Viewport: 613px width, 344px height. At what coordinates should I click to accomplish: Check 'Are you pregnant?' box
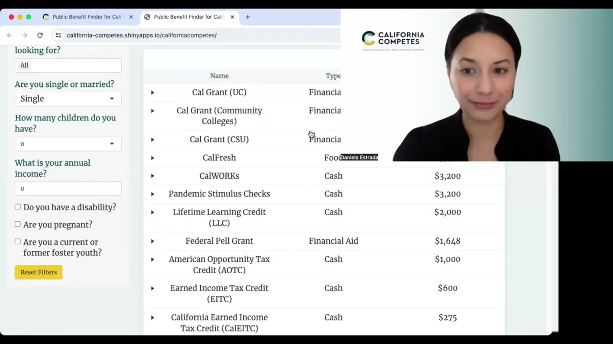(x=18, y=224)
